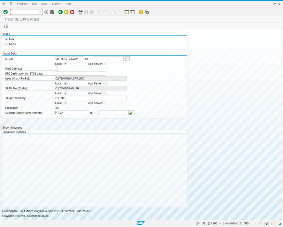Click the green Back arrow
This screenshot has height=227, width=283.
pyautogui.click(x=60, y=12)
